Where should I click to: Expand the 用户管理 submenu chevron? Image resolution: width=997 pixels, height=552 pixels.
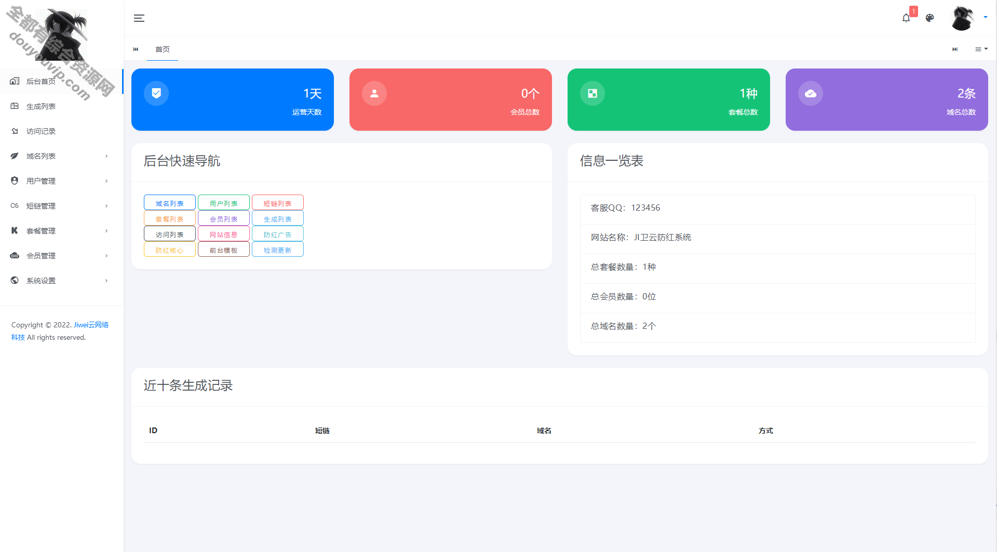pyautogui.click(x=106, y=181)
